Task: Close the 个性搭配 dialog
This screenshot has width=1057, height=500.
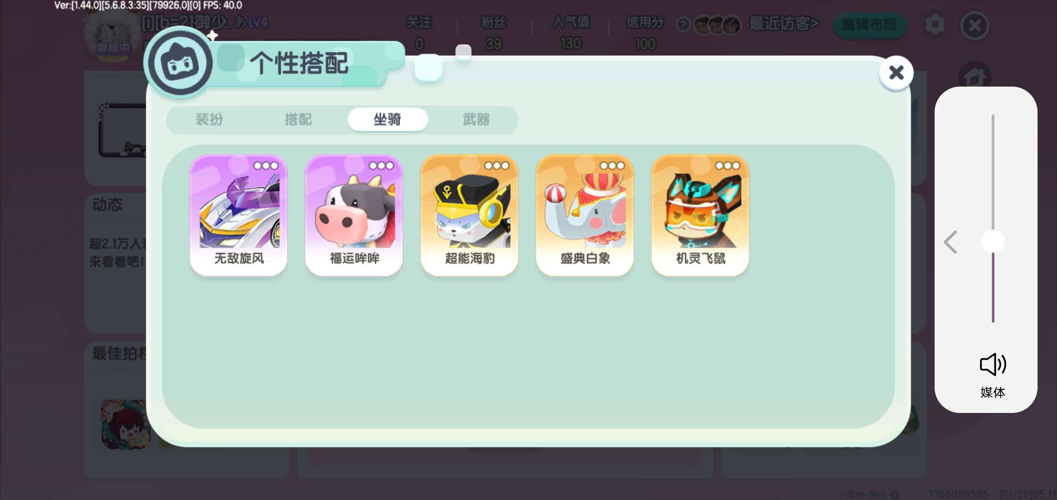Action: (x=896, y=72)
